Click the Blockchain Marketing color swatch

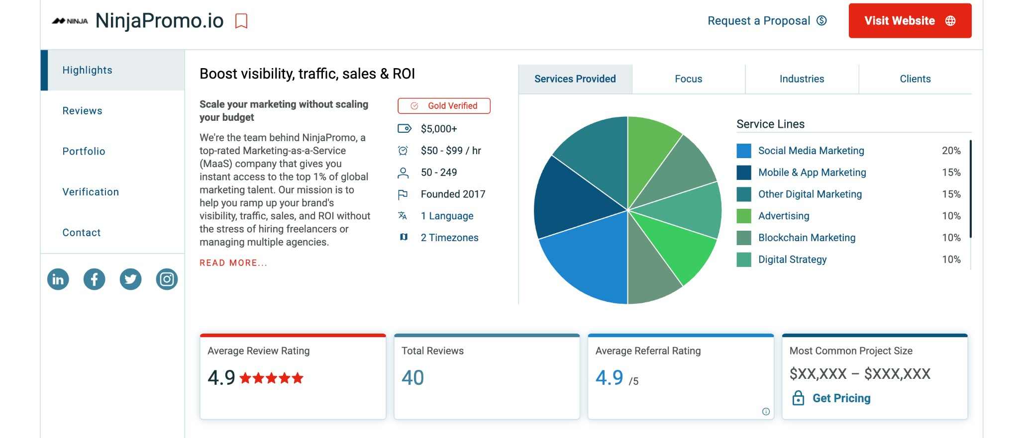[744, 238]
